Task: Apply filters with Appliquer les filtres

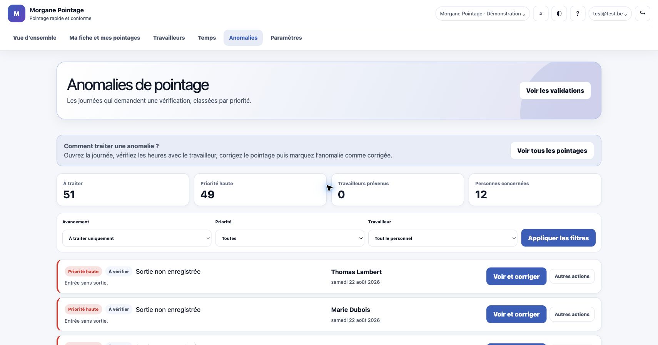Action: (558, 238)
